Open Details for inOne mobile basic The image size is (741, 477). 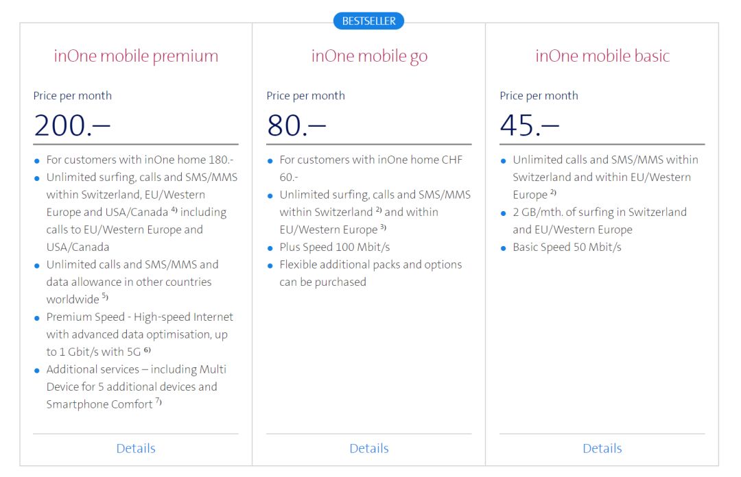pyautogui.click(x=602, y=448)
